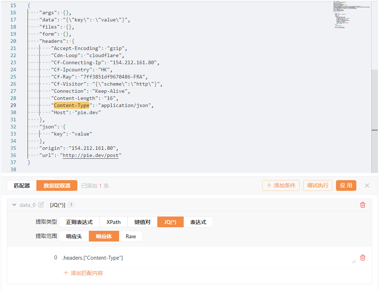Click the edit pencil icon next to data_0
Image resolution: width=382 pixels, height=290 pixels.
pos(41,205)
